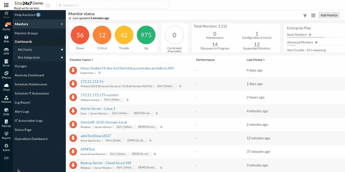Toggle the favorite star next to All Charts

coord(62,50)
